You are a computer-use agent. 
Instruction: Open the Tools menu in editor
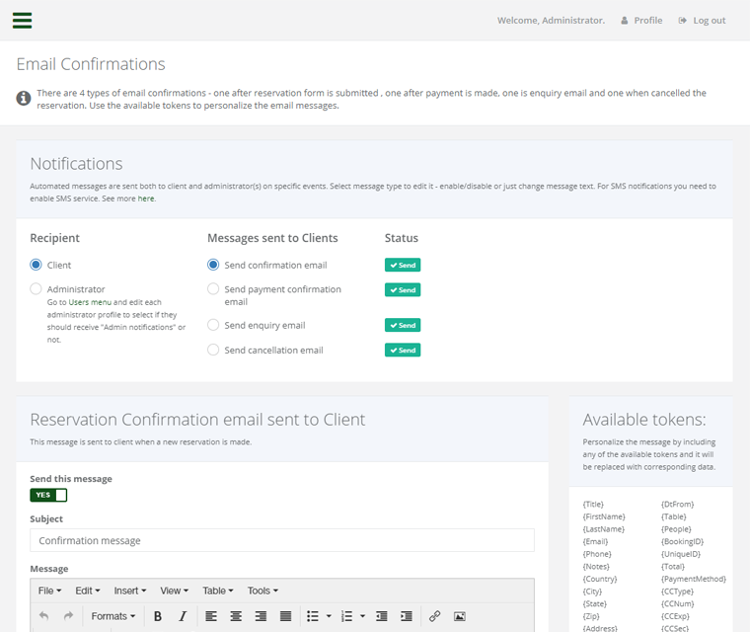[x=262, y=591]
